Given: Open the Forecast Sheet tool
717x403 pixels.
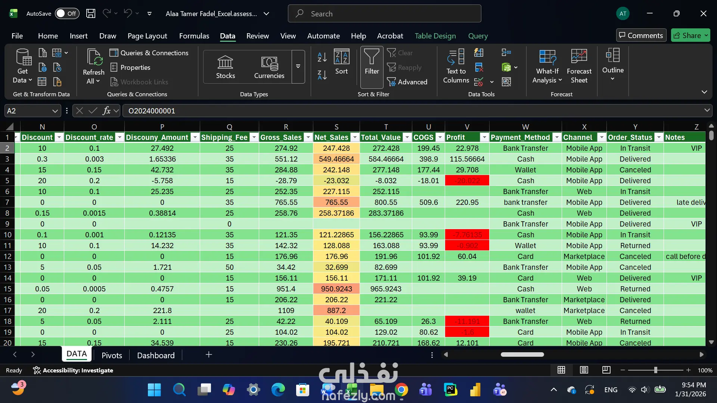Looking at the screenshot, I should 579,66.
